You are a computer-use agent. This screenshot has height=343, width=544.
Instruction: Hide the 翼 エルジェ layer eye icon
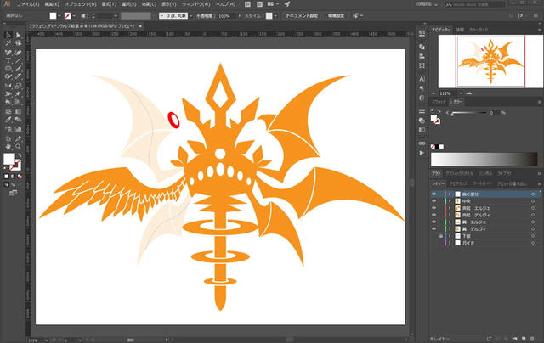pyautogui.click(x=434, y=222)
